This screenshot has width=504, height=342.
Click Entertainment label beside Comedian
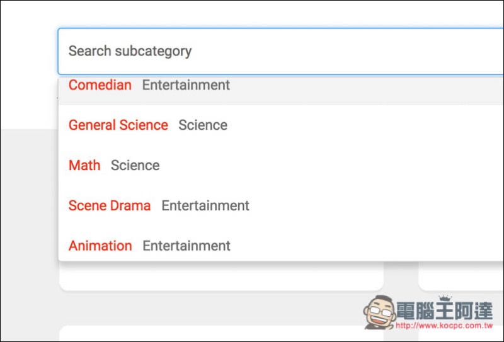(x=186, y=85)
